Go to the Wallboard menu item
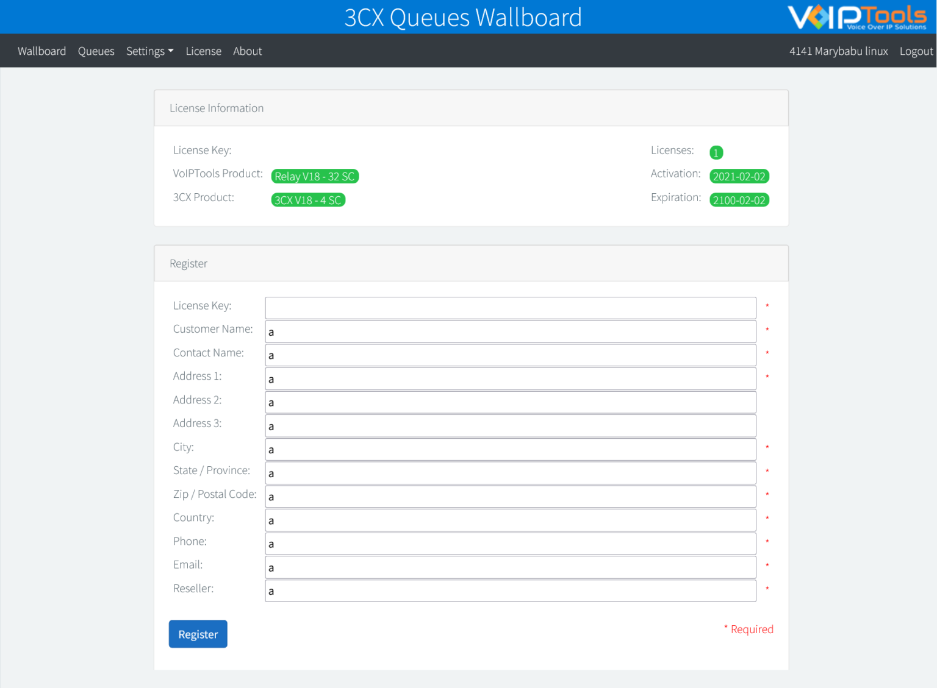 click(x=41, y=51)
